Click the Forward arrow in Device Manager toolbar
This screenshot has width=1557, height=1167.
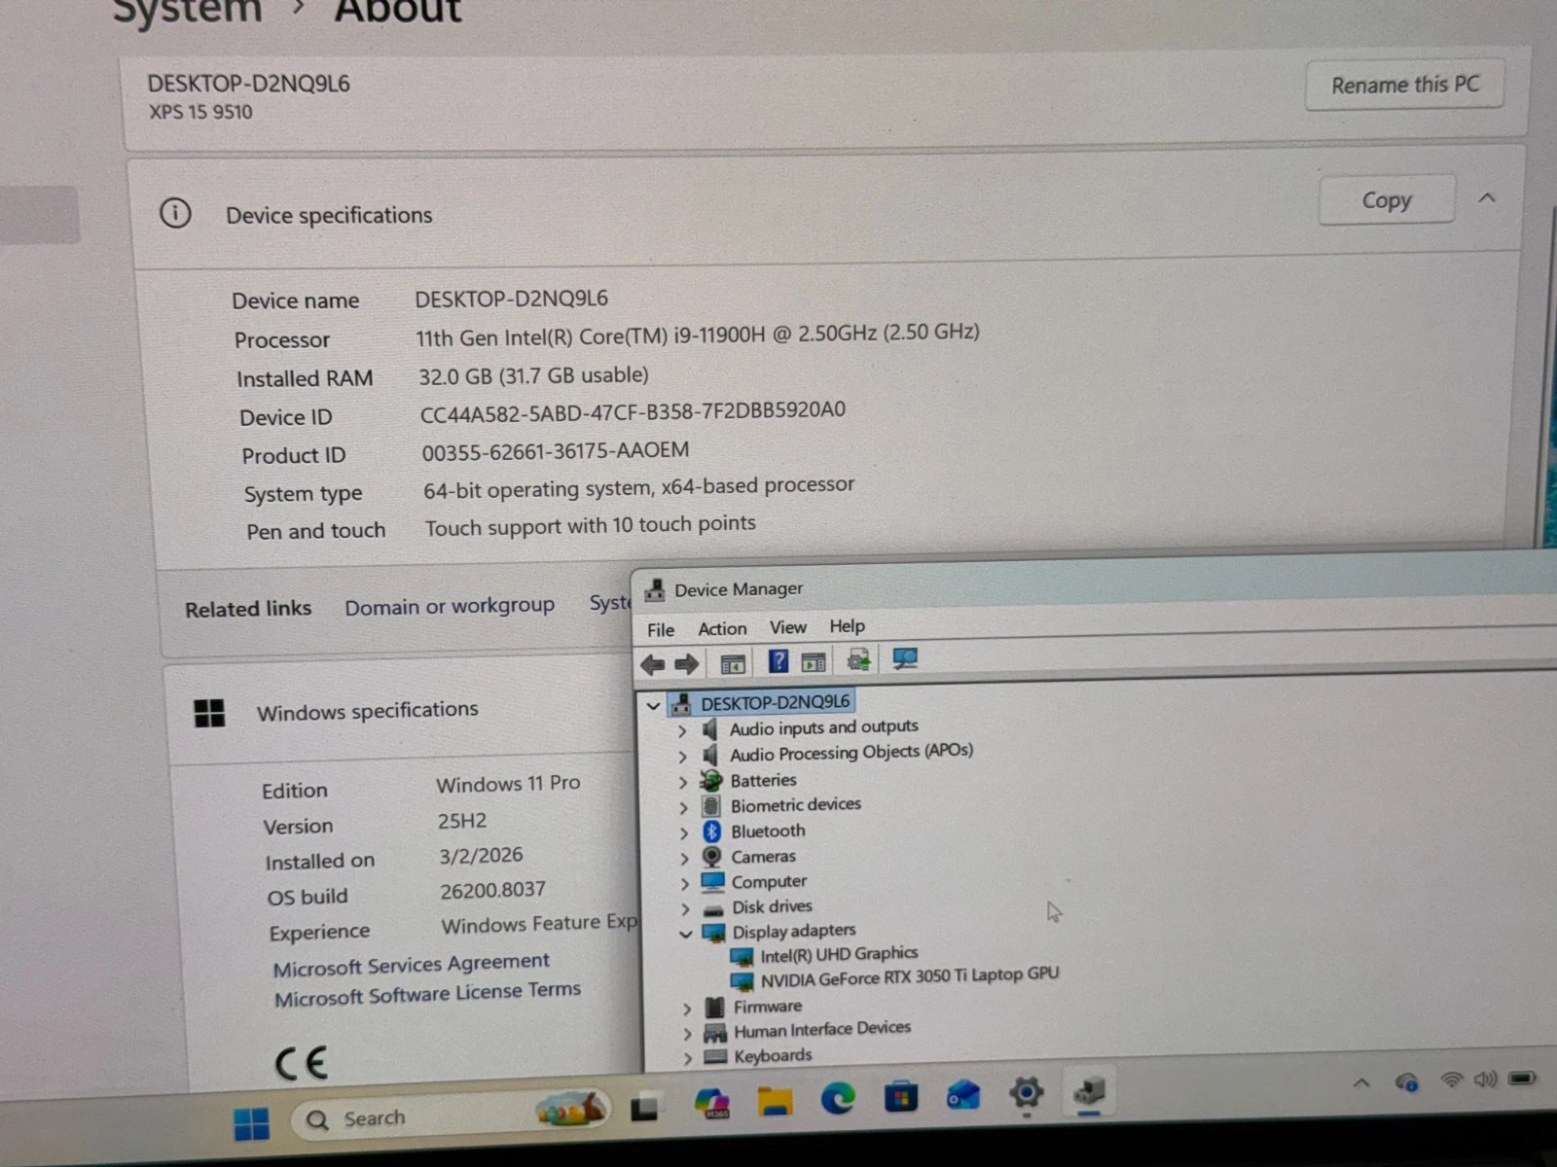click(686, 664)
